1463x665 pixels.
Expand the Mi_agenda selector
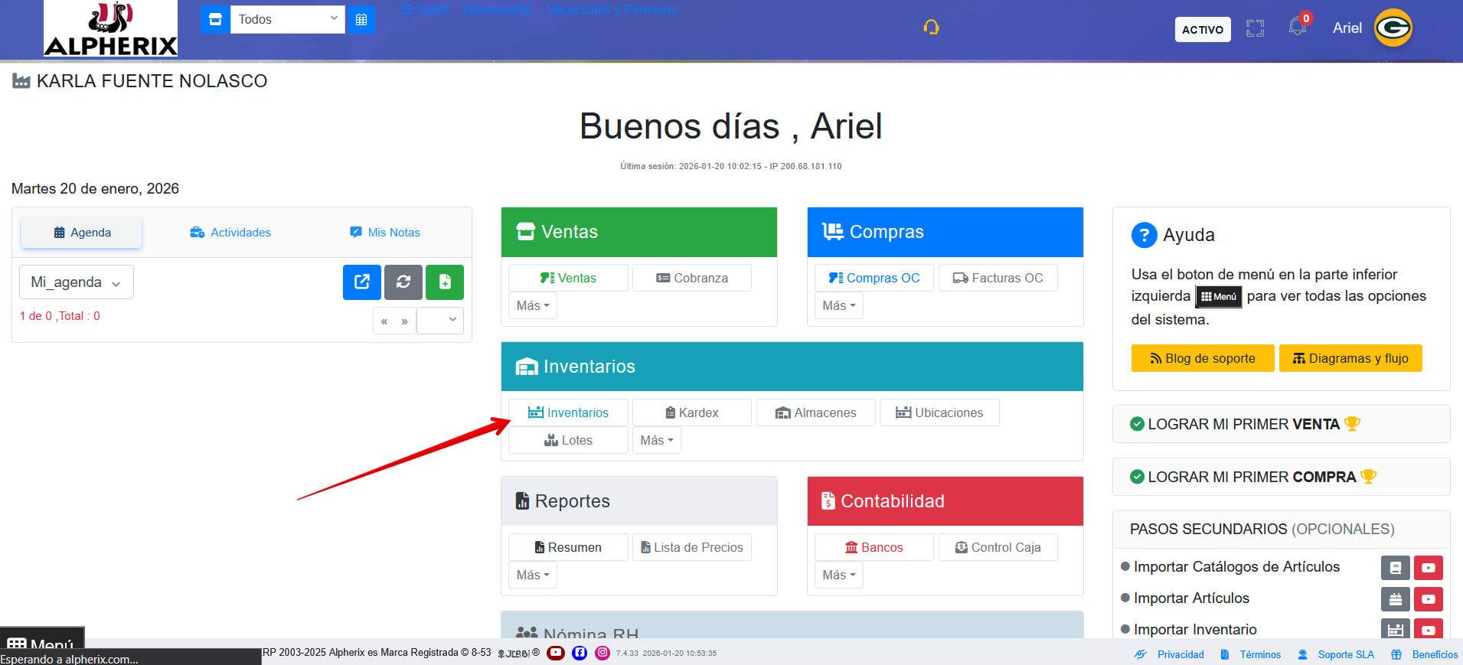[x=76, y=282]
